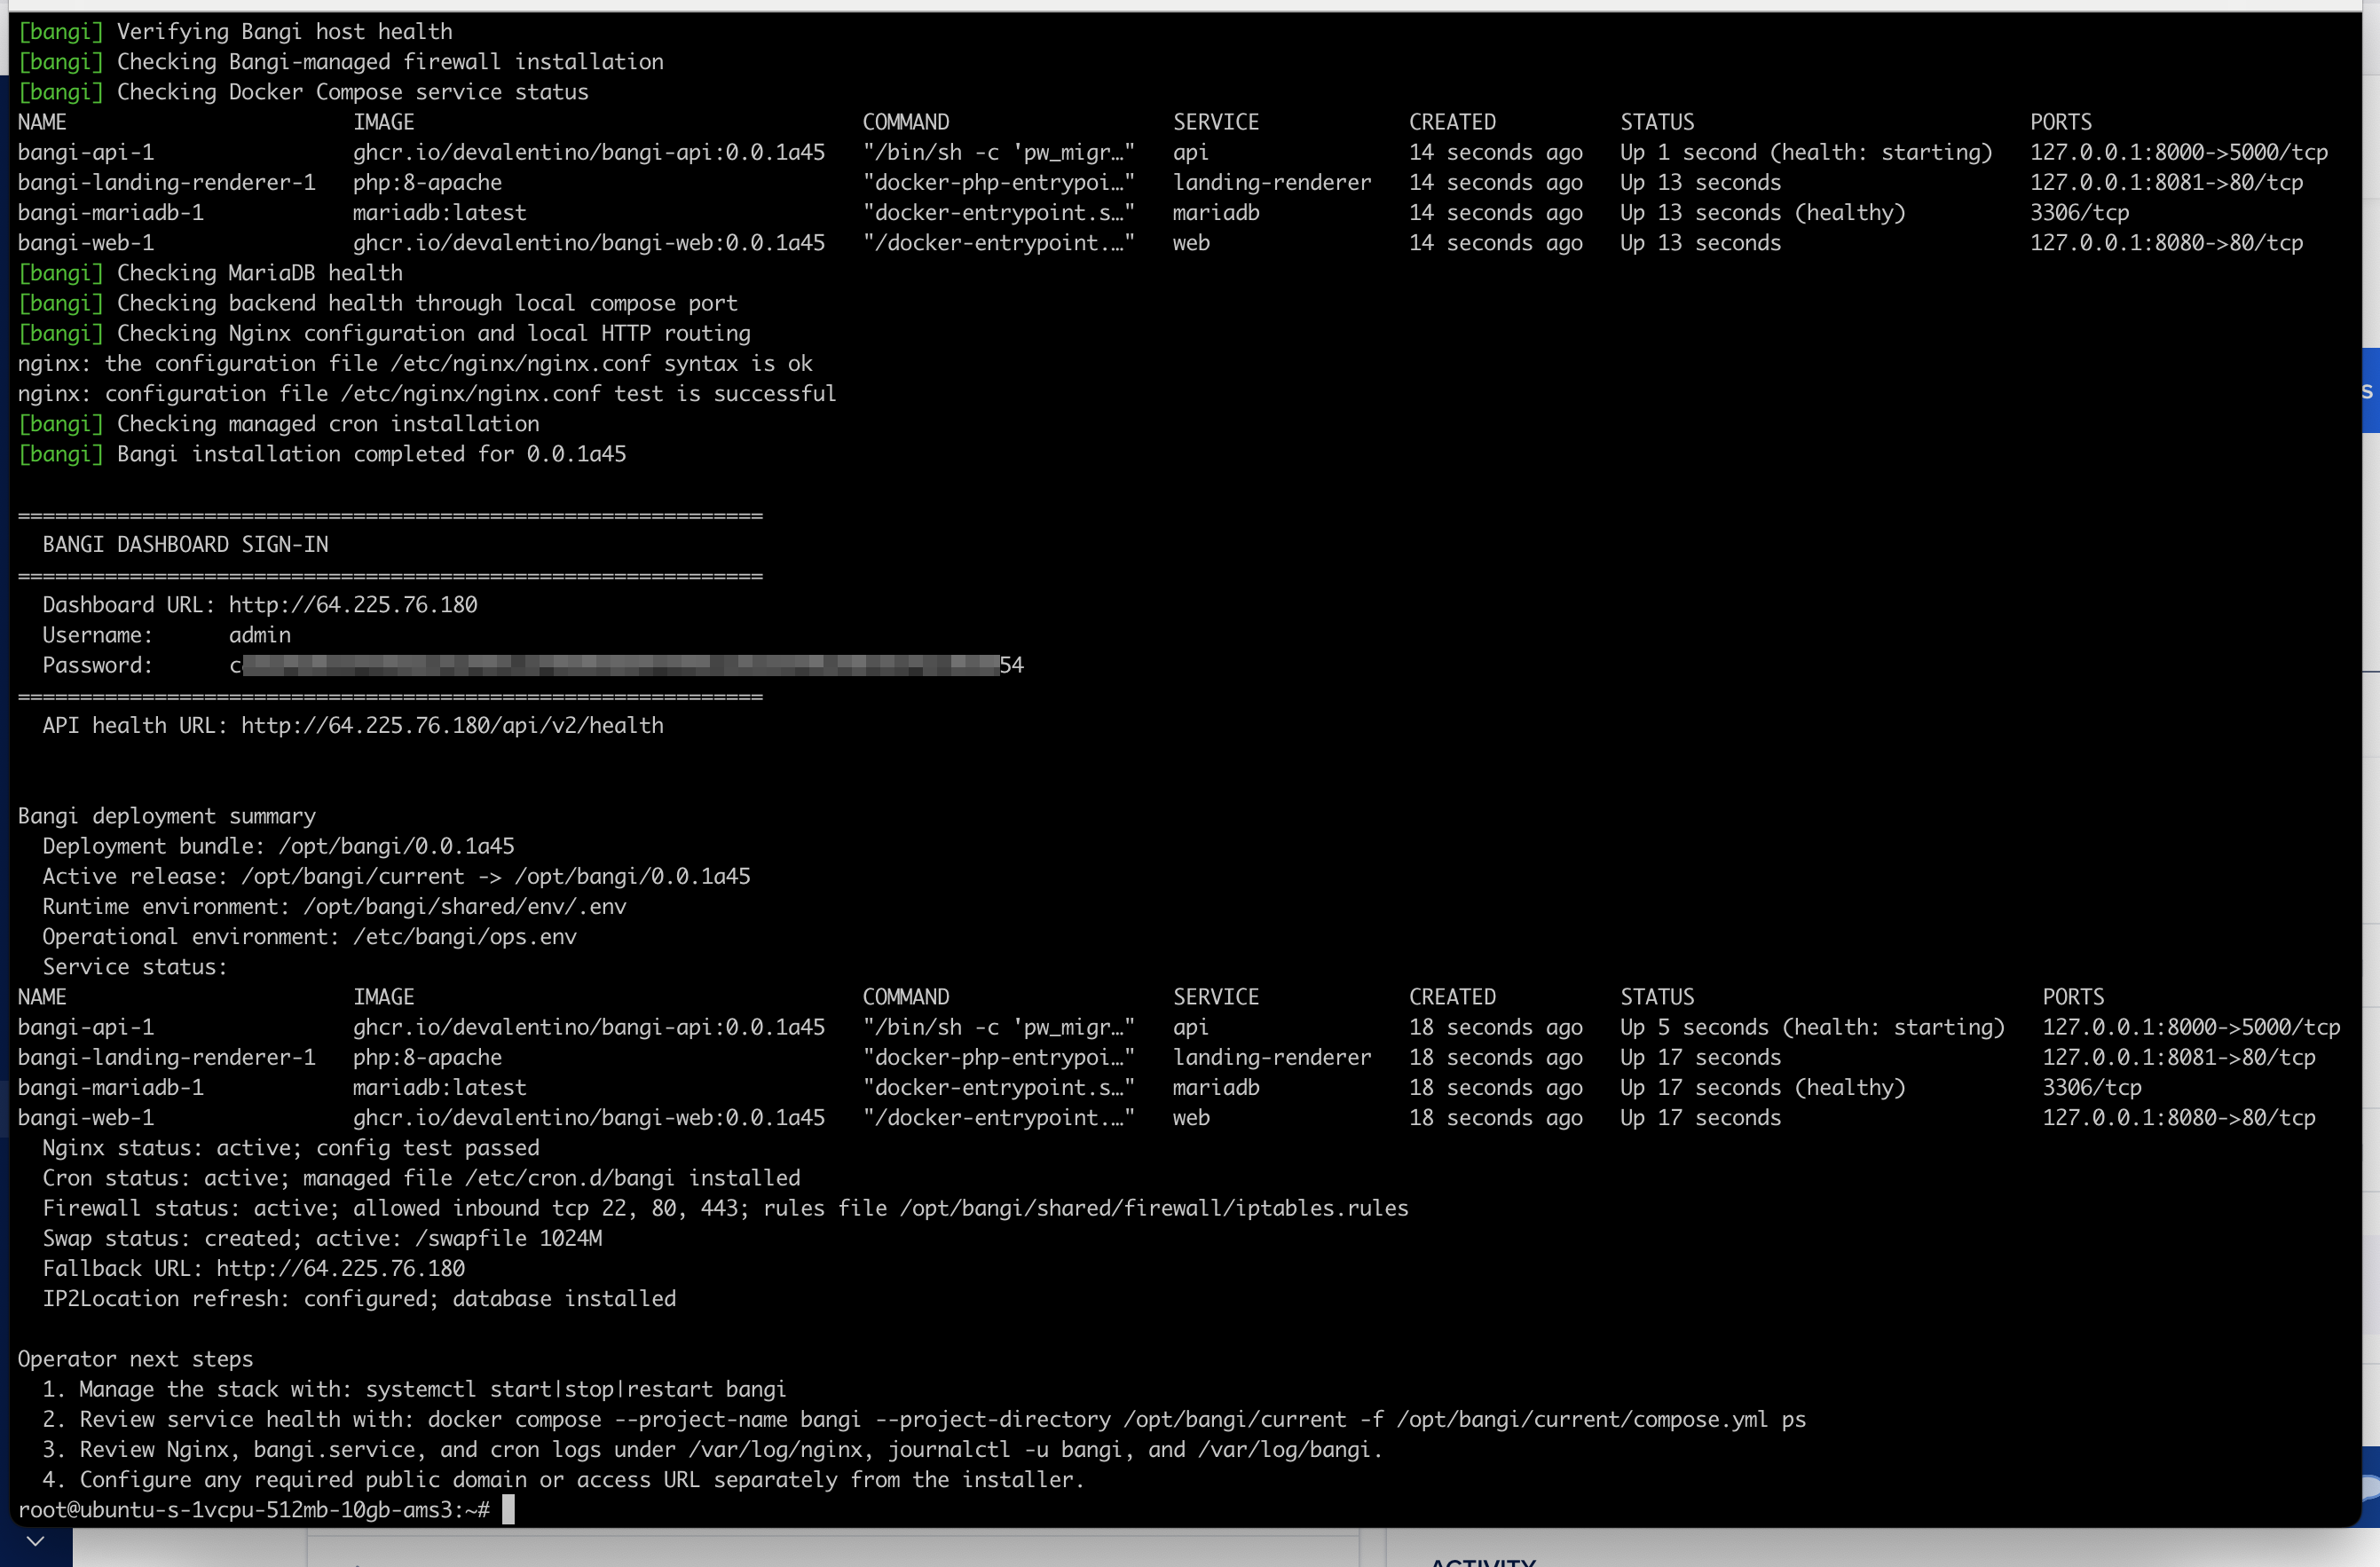Click step 4 about configuring public domain
The image size is (2380, 1567).
tap(563, 1480)
